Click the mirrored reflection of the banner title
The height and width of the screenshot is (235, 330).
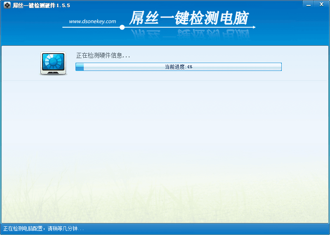[x=190, y=35]
